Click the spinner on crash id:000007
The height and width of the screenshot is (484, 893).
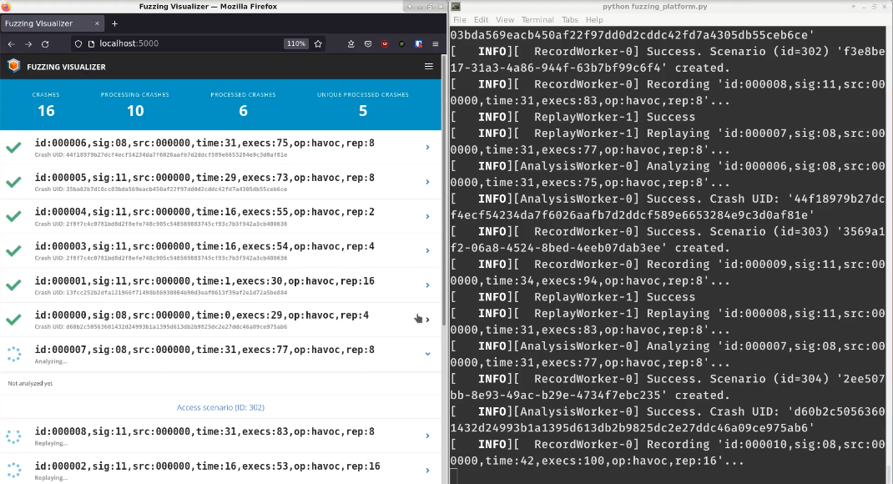tap(13, 354)
